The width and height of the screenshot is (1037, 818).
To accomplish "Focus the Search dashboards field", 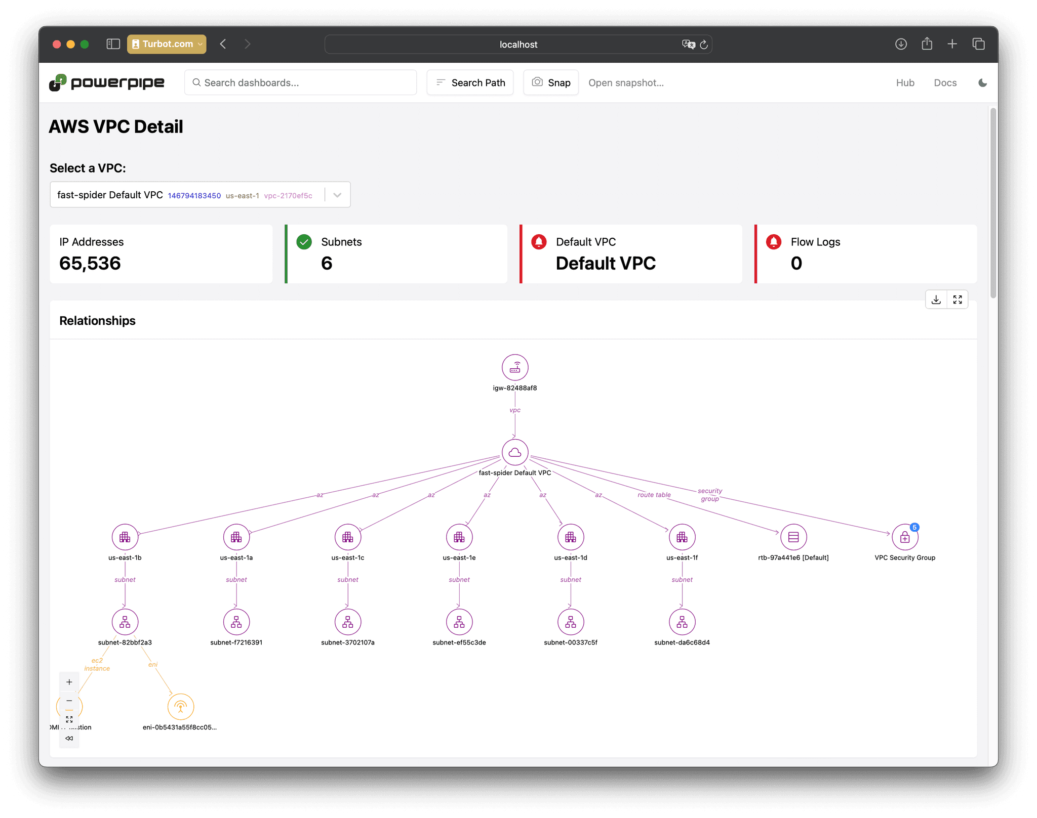I will point(301,83).
